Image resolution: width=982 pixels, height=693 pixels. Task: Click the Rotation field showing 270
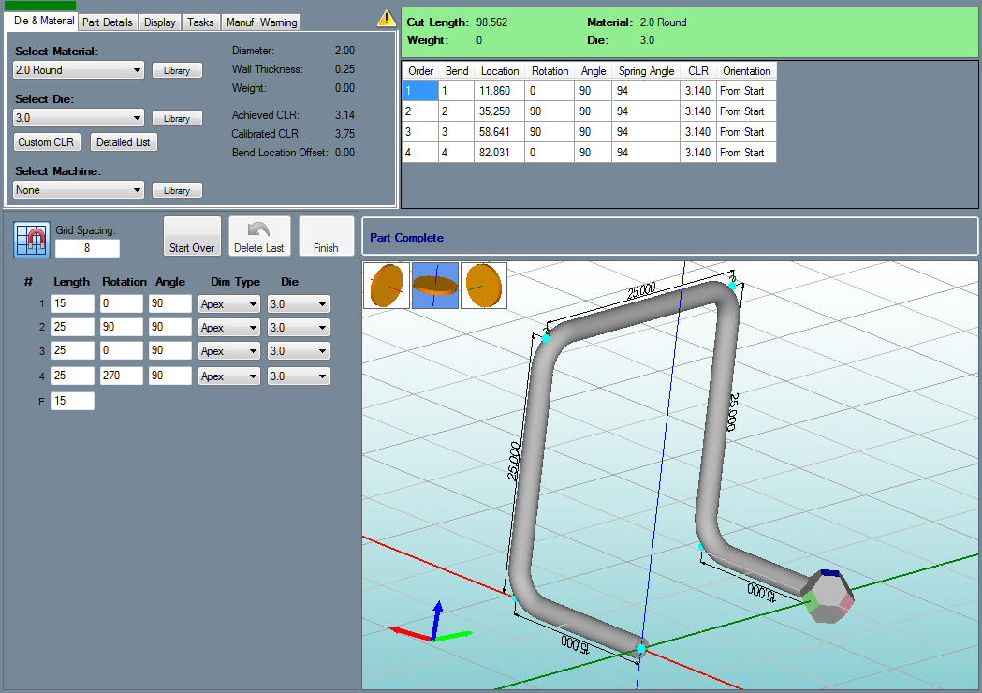pos(122,376)
